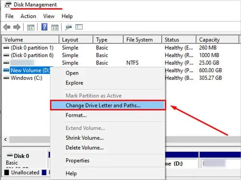The image size is (241, 180).
Task: Click drive icon beside Disk 0 partition 6
Action: [6, 55]
